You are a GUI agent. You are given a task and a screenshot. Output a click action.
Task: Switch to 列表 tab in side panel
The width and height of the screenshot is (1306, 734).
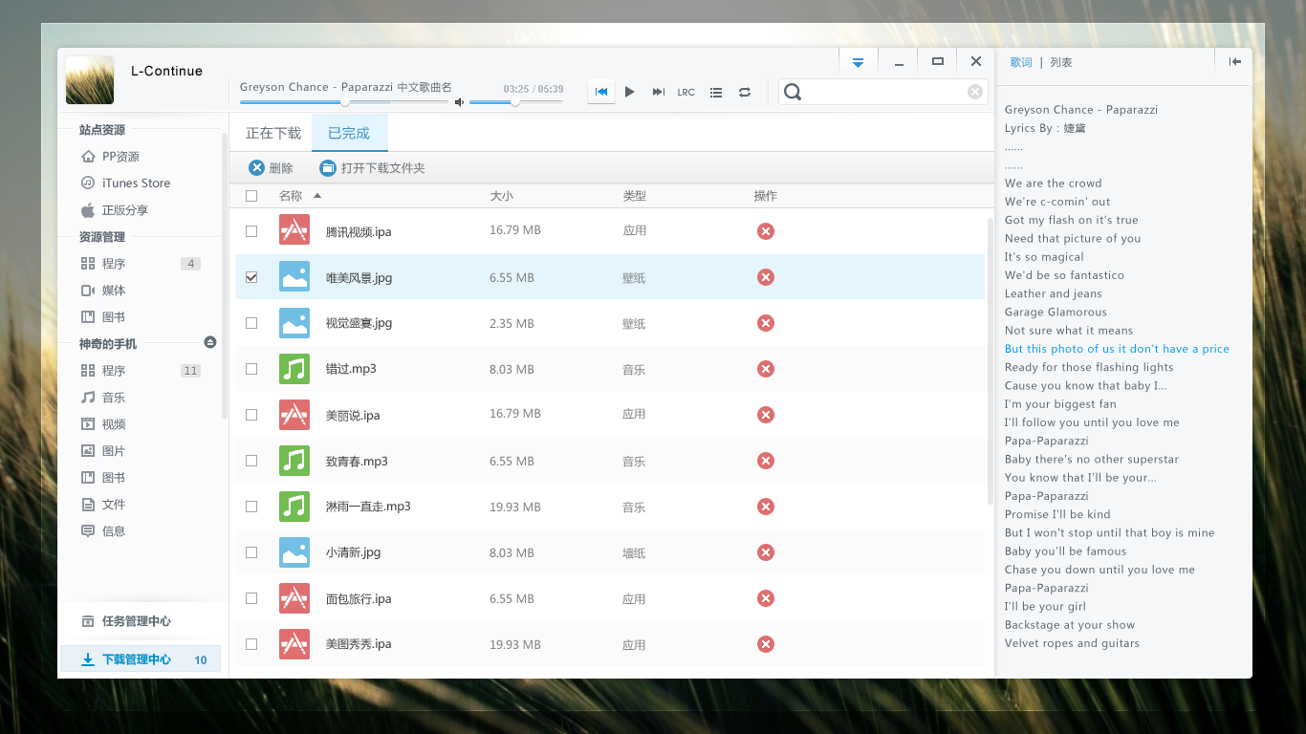coord(1061,62)
